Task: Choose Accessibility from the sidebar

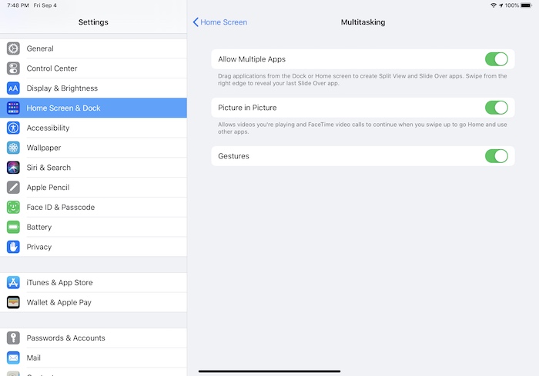Action: (93, 128)
